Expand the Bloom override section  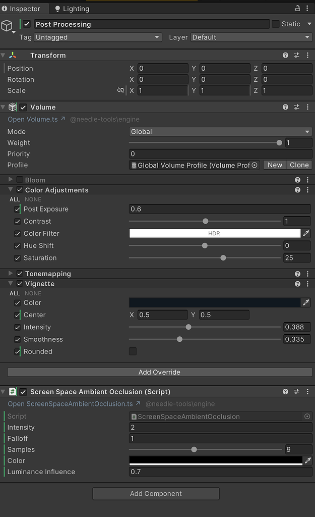point(11,179)
